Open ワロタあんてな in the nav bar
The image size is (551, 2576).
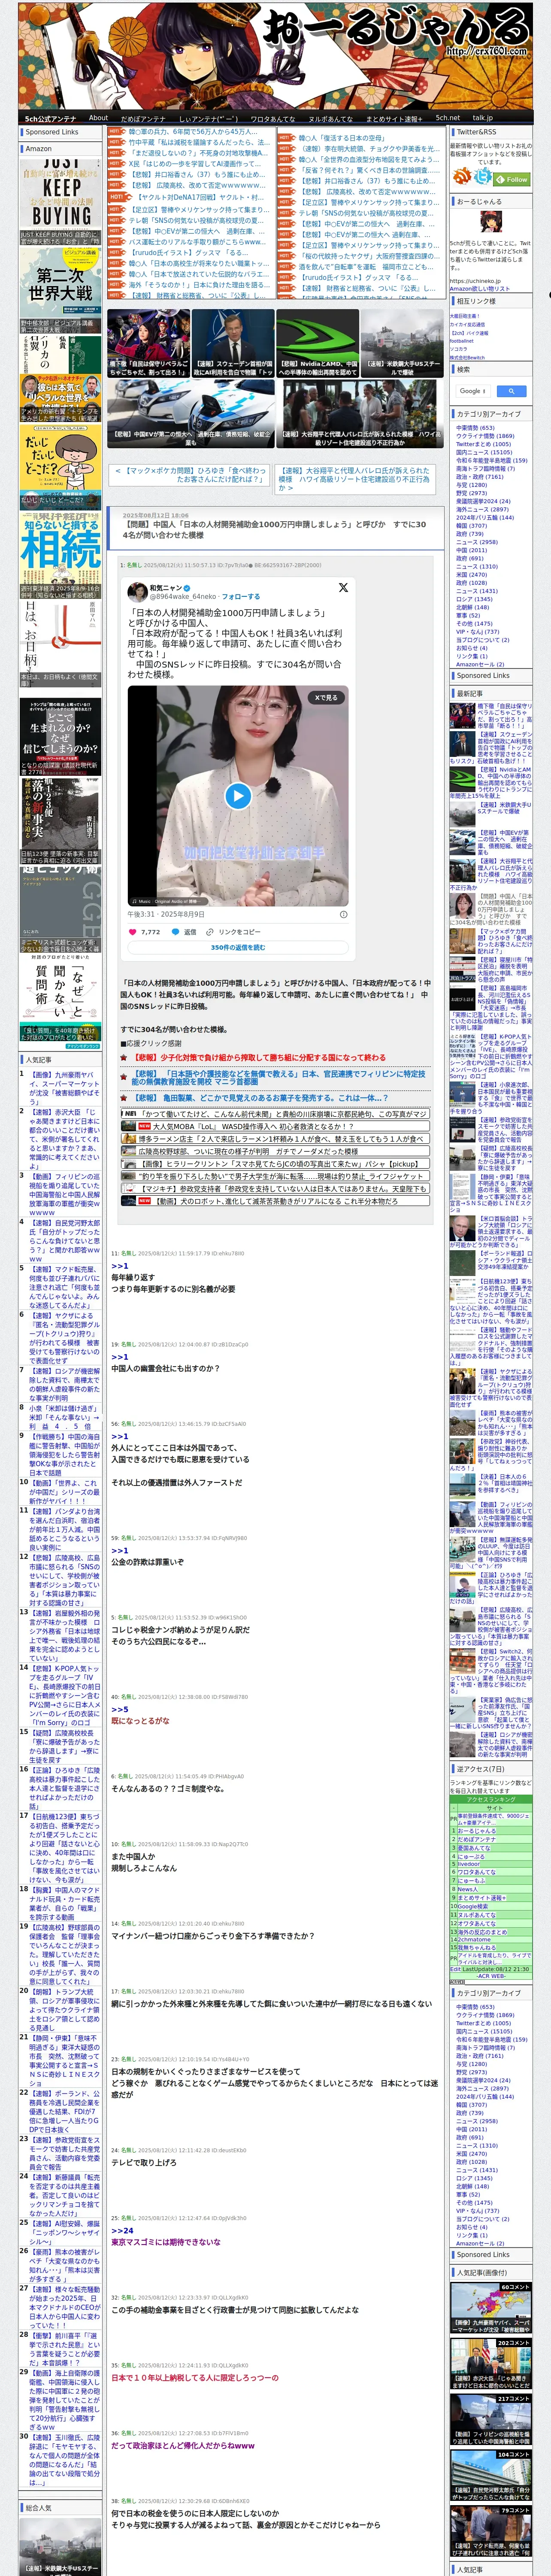click(x=272, y=118)
